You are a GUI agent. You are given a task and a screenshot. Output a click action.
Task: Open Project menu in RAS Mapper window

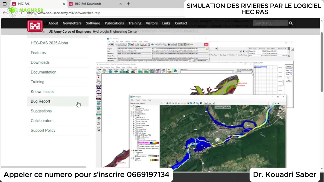click(x=138, y=100)
